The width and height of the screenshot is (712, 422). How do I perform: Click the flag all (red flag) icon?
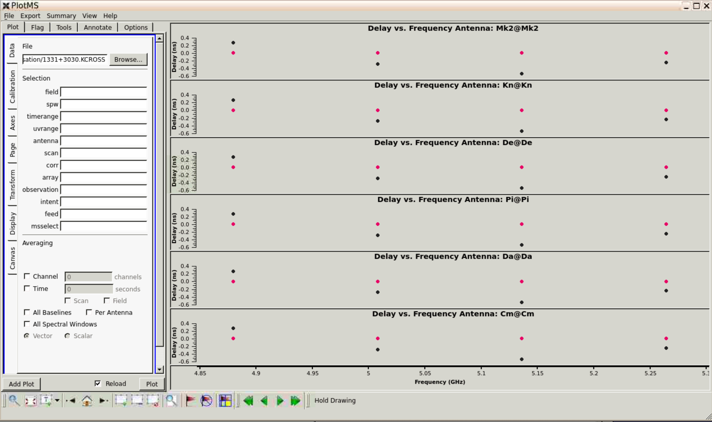point(190,400)
